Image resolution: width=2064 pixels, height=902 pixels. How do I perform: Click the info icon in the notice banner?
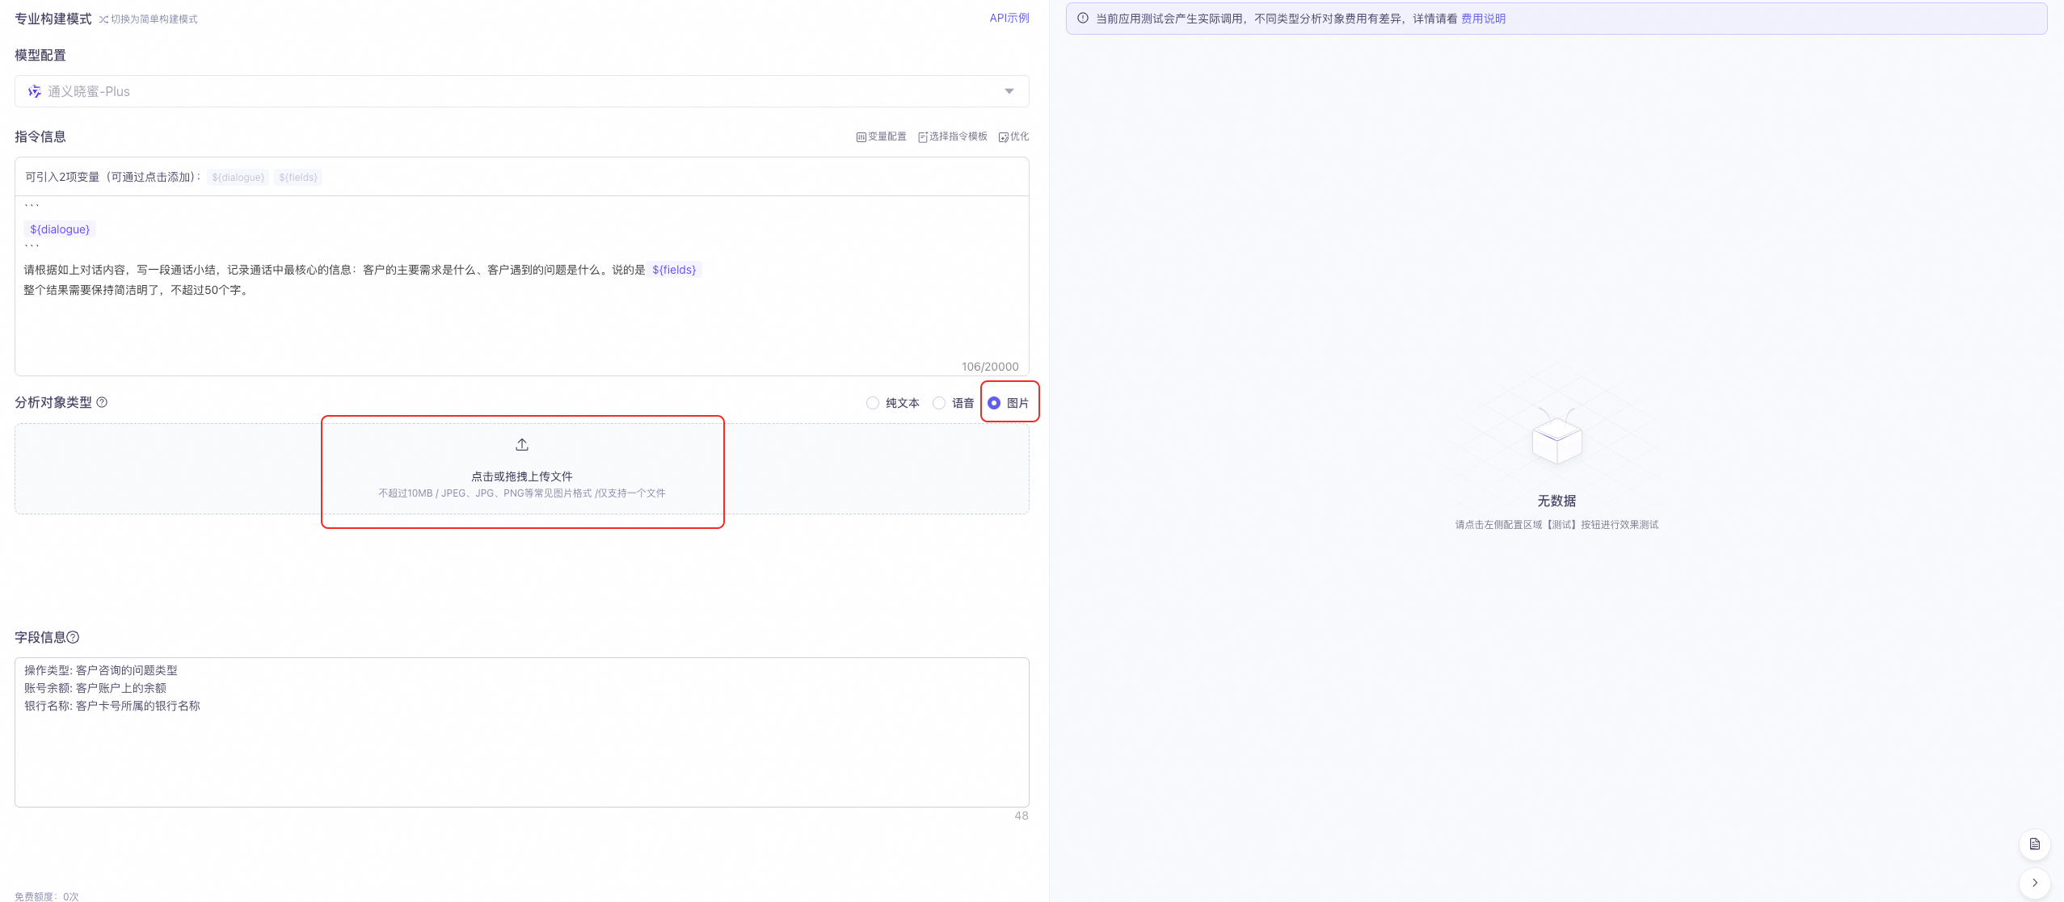(x=1083, y=18)
